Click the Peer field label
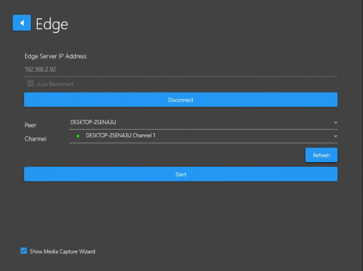Screen dimensions: 363x271 (x=30, y=126)
